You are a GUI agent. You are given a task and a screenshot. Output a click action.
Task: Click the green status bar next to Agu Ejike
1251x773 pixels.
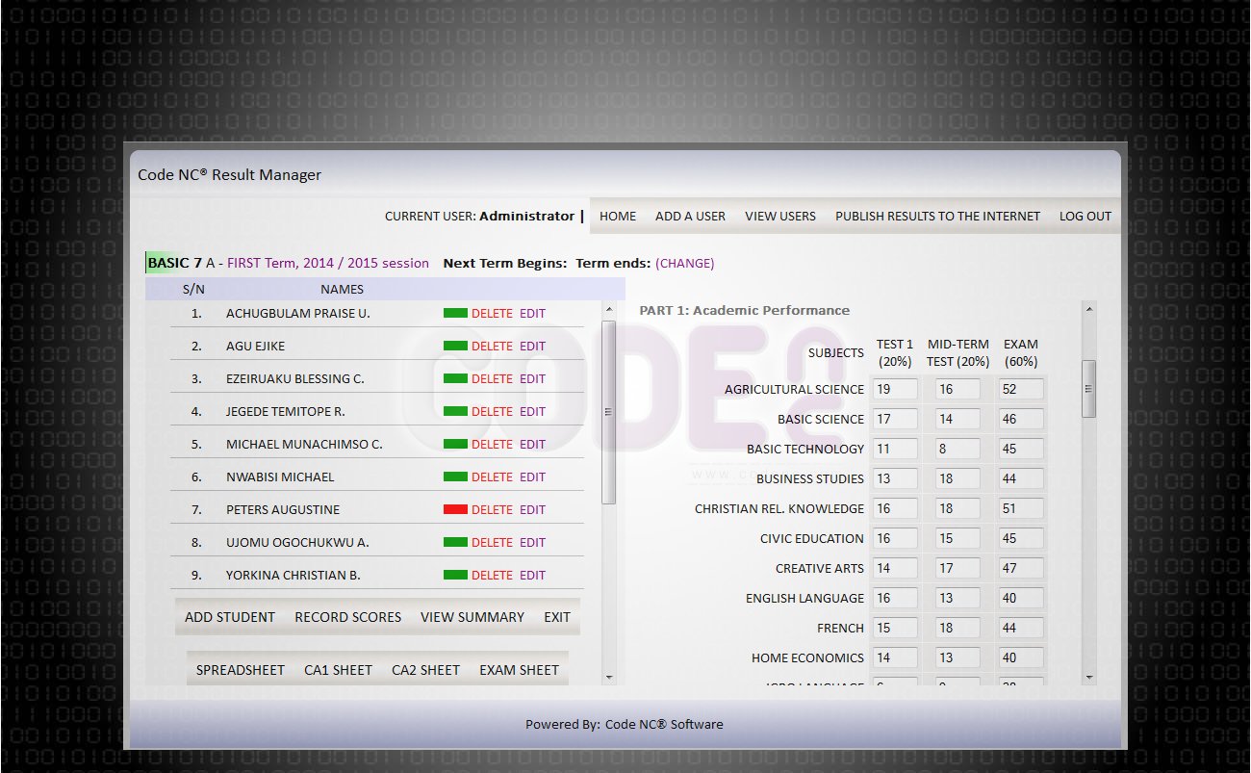455,346
